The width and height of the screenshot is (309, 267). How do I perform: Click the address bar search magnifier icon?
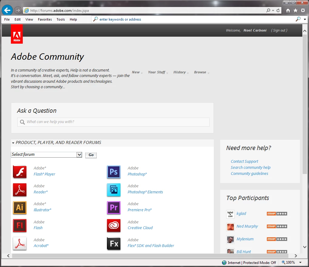tap(268, 10)
